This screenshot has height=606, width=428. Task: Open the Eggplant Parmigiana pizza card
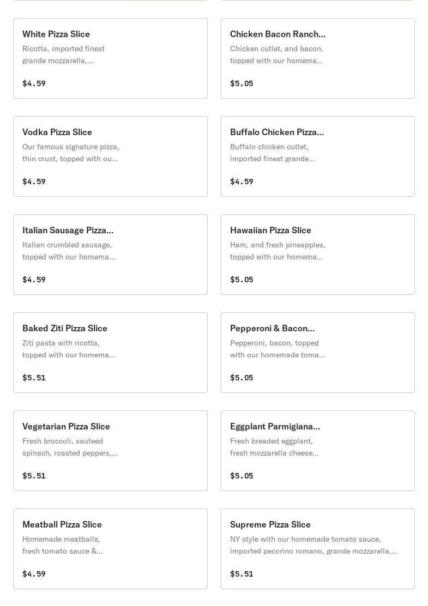(x=317, y=451)
